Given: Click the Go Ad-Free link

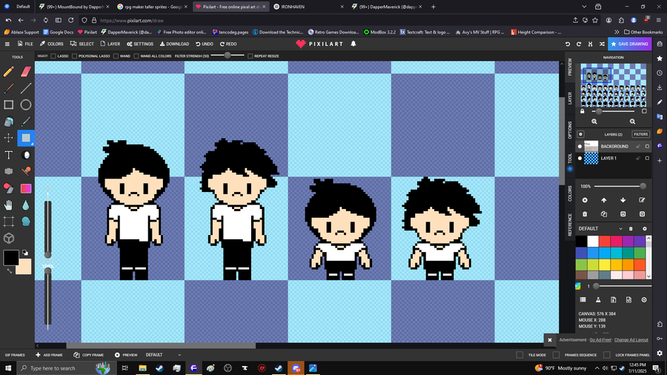Looking at the screenshot, I should 600,339.
